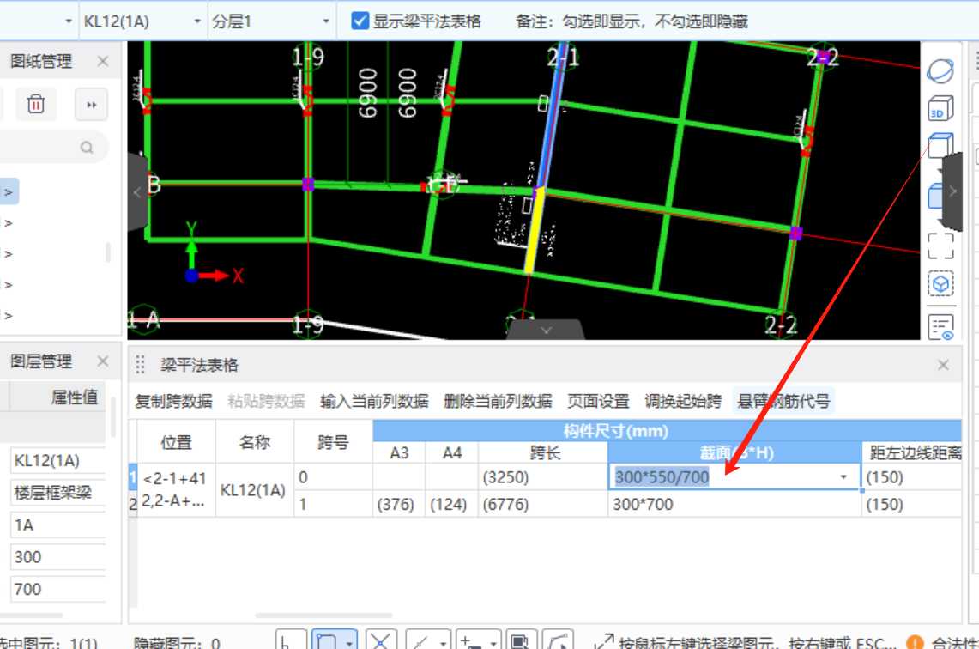The width and height of the screenshot is (979, 649).
Task: Click the table's horizontal scrollbar
Action: pyautogui.click(x=323, y=616)
